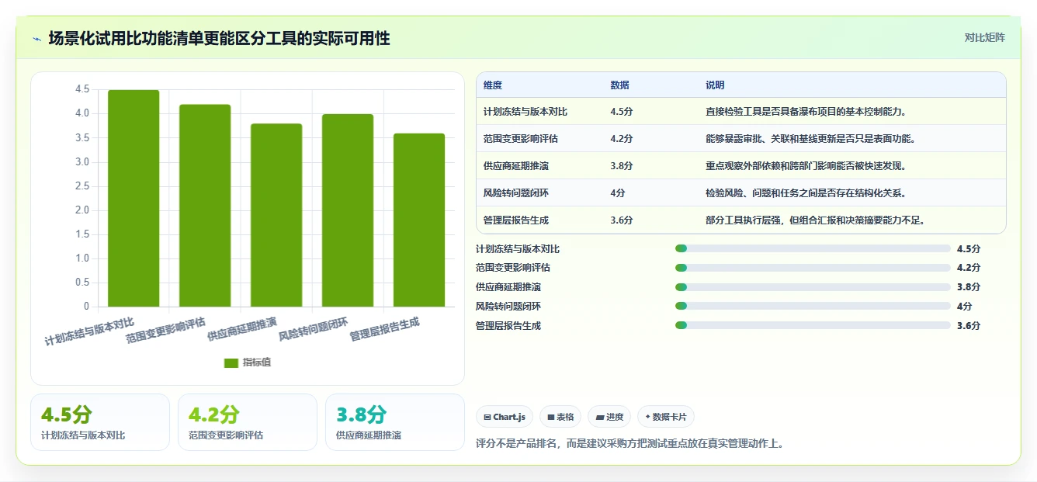
Task: Click x-axis label 管理层报告生成 under chart
Action: pos(385,329)
